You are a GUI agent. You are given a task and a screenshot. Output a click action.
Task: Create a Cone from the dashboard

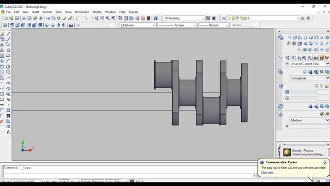[305, 38]
